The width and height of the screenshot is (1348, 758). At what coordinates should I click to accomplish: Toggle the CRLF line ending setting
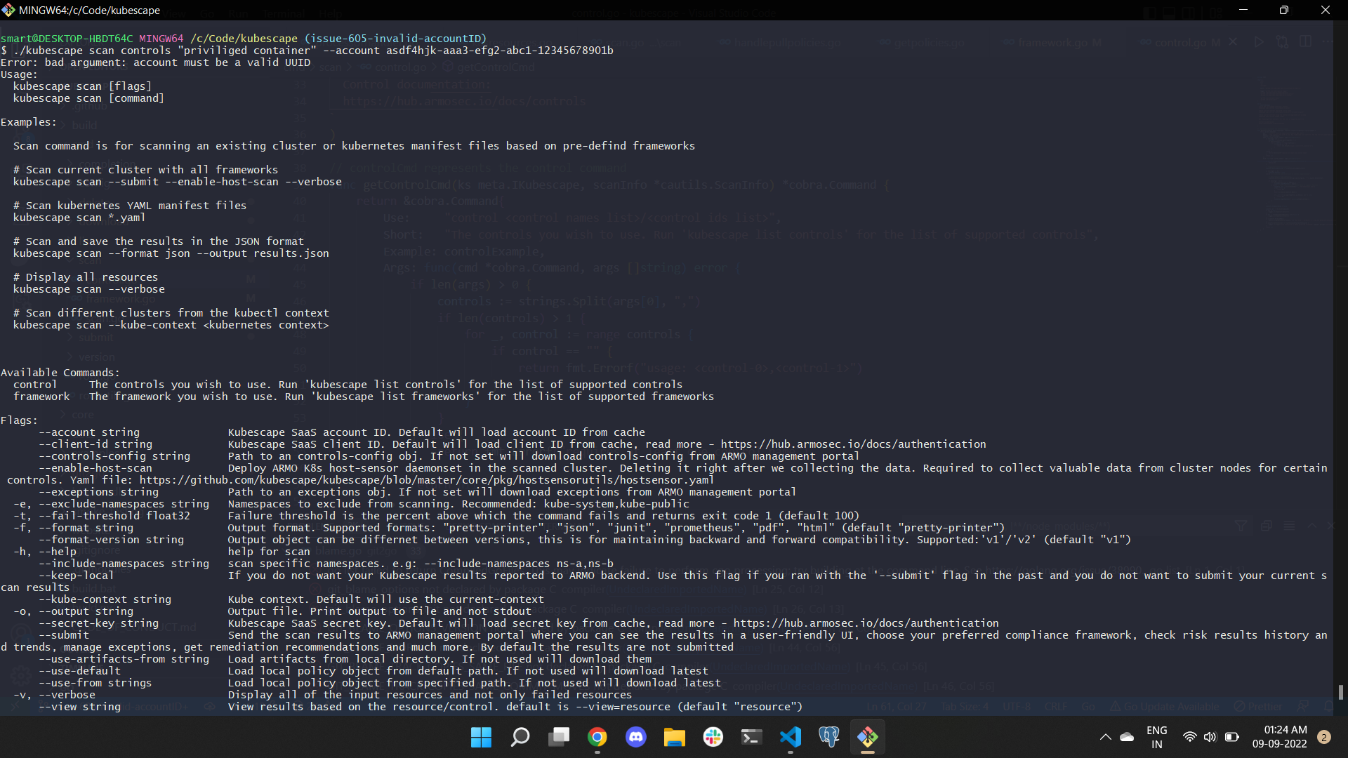1056,707
